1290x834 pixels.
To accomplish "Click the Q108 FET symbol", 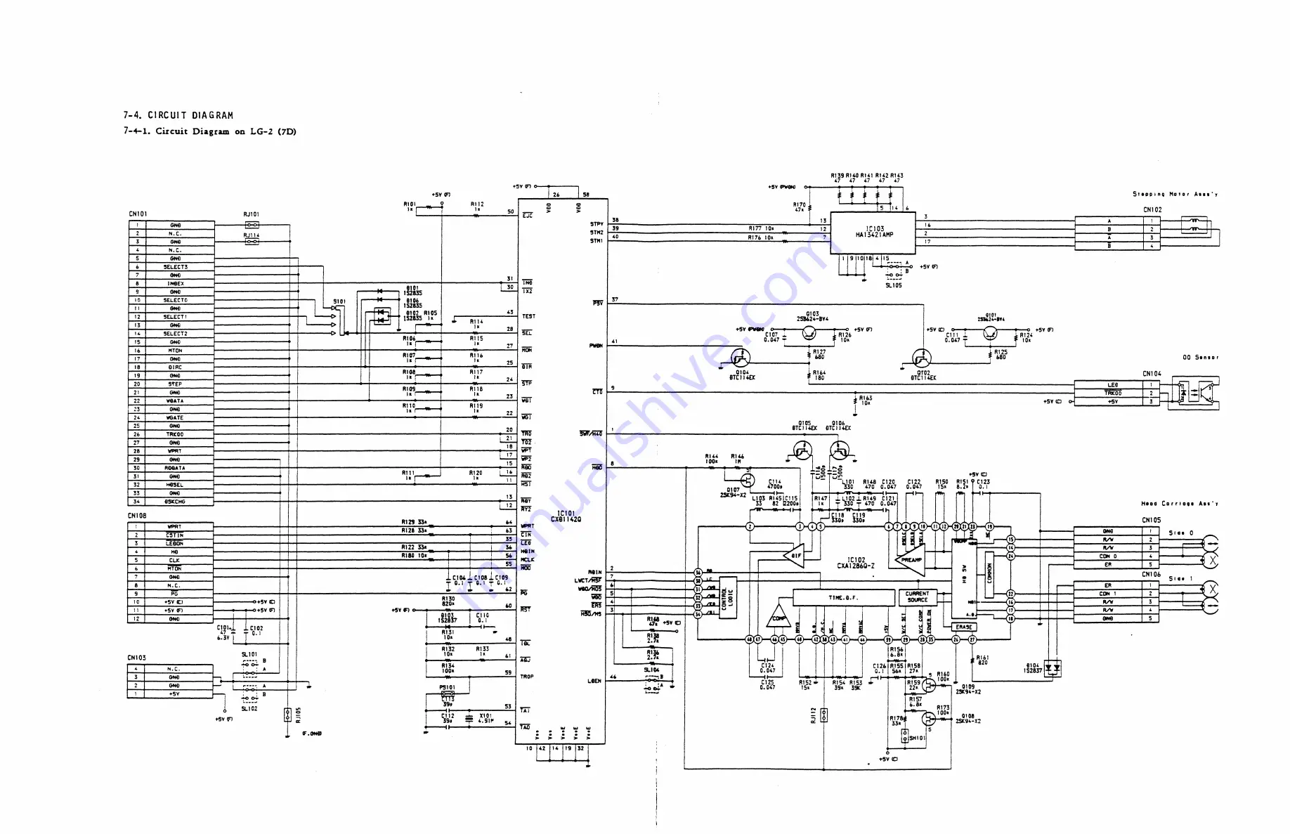I will pos(929,718).
